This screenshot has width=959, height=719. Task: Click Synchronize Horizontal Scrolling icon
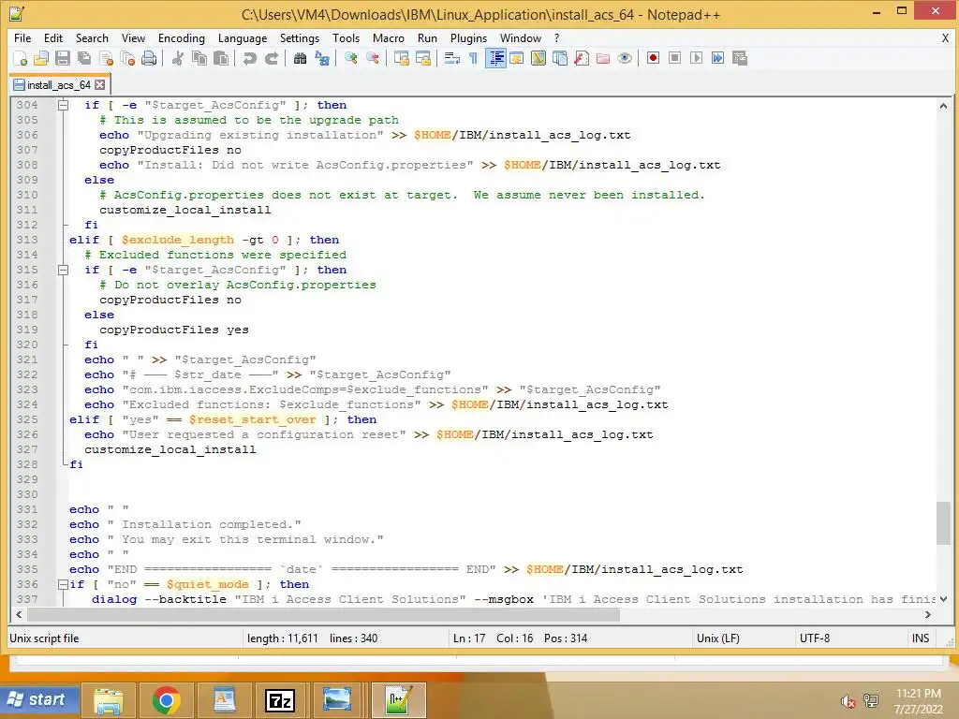(422, 58)
